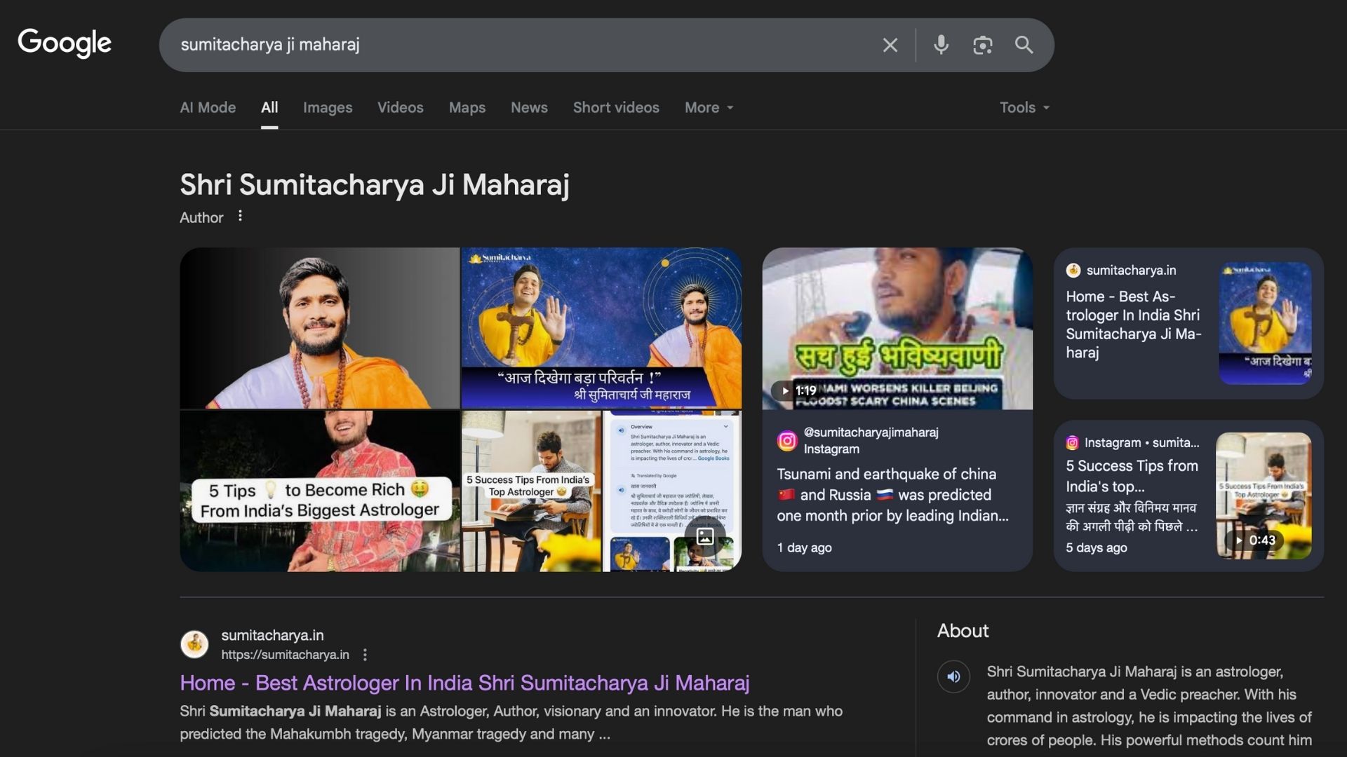Switch to the Short videos tab
Image resolution: width=1347 pixels, height=757 pixels.
point(616,107)
